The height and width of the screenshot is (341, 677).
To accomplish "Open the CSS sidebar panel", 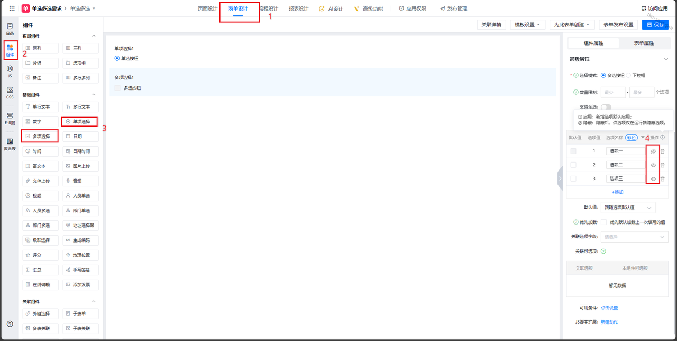I will tap(10, 93).
